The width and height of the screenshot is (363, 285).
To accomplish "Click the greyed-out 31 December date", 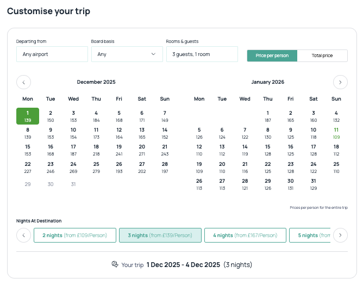I will coord(73,184).
